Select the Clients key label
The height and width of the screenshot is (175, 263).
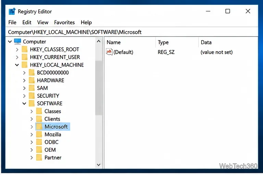pyautogui.click(x=52, y=119)
